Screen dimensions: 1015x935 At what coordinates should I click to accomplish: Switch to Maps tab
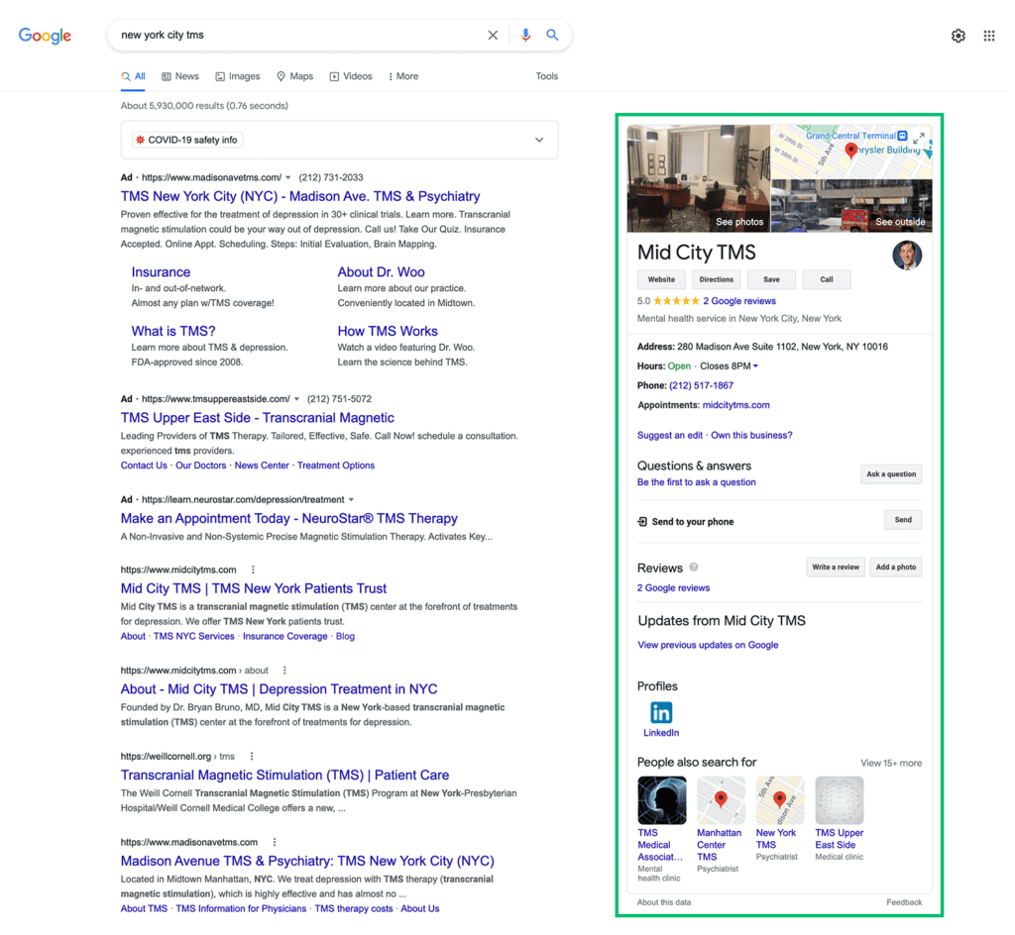point(295,76)
